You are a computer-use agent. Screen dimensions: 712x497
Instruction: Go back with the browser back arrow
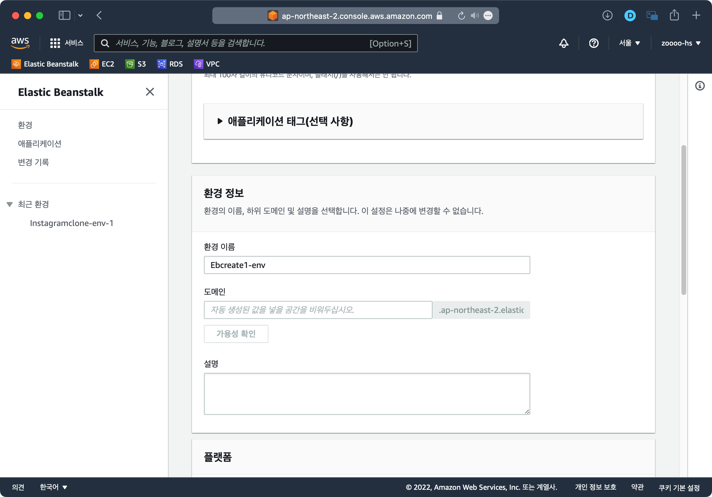(x=99, y=16)
